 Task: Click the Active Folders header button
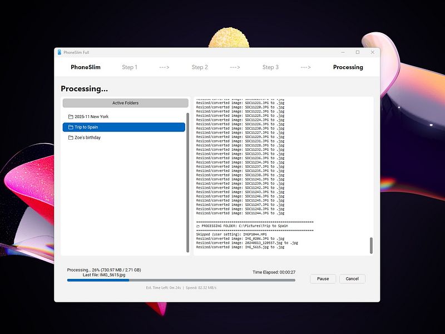126,103
